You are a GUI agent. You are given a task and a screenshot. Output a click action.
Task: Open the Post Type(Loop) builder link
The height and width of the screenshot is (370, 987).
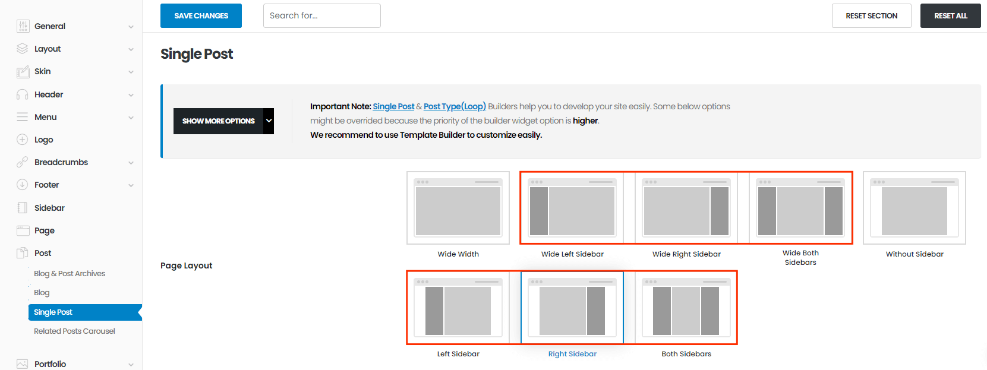click(x=455, y=106)
